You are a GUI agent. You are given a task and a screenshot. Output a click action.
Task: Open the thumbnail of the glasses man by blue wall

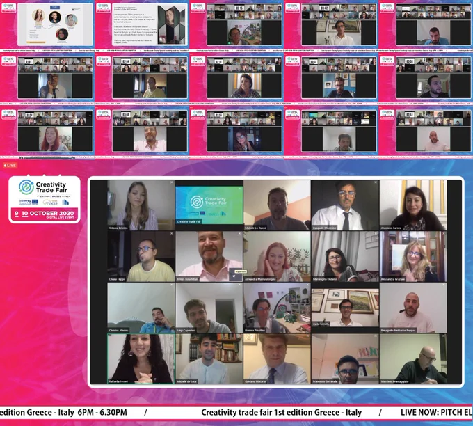pos(339,78)
